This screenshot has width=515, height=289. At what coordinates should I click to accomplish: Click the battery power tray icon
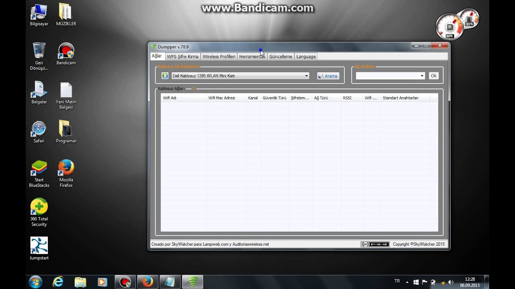433,282
